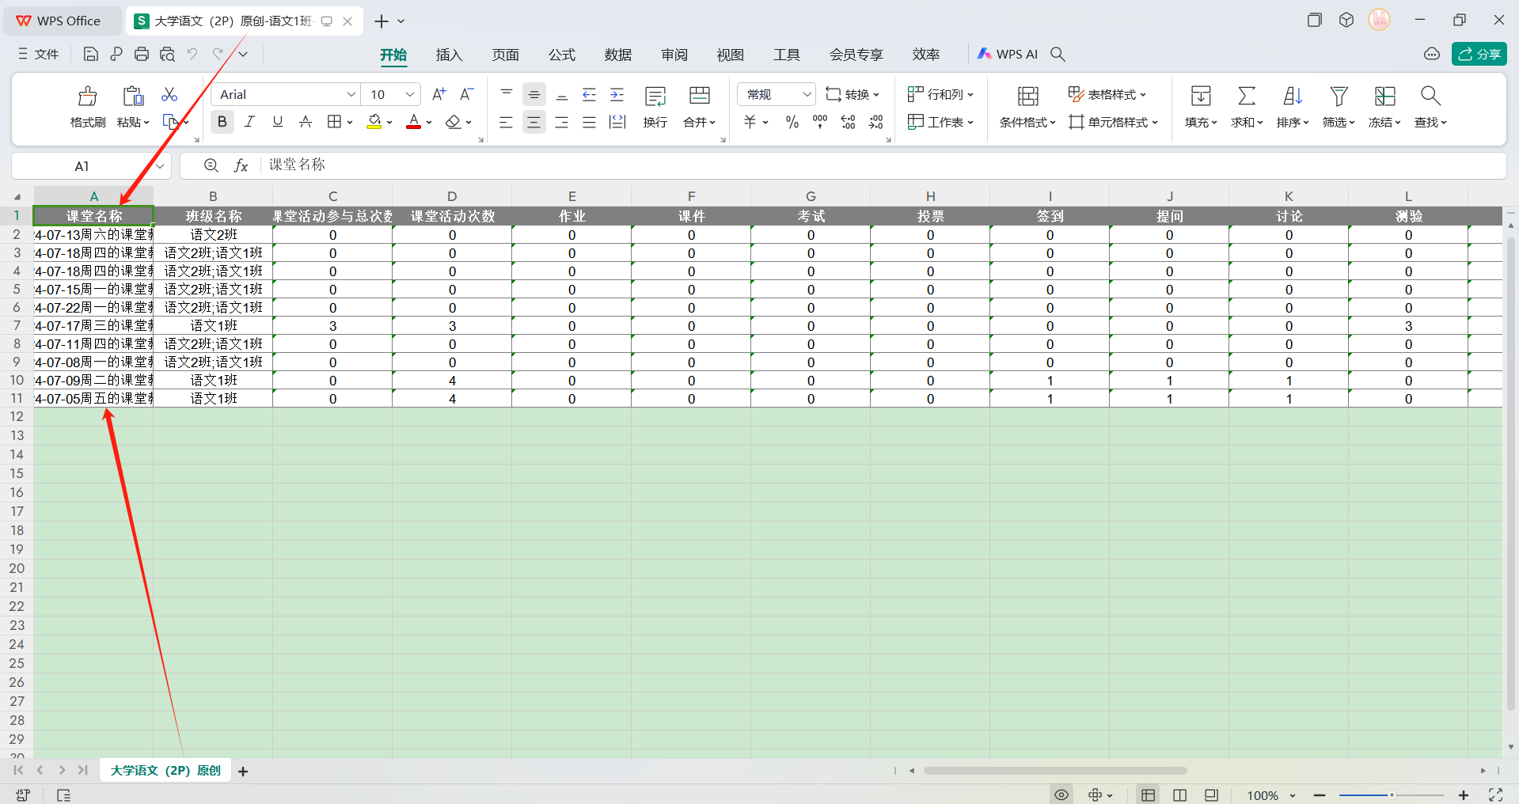Toggle Italic formatting
1519x804 pixels.
[x=249, y=122]
